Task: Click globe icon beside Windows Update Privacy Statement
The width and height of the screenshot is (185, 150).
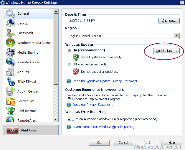Action: coord(69,81)
